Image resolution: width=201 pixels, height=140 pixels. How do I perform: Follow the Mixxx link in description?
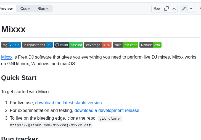pyautogui.click(x=7, y=57)
